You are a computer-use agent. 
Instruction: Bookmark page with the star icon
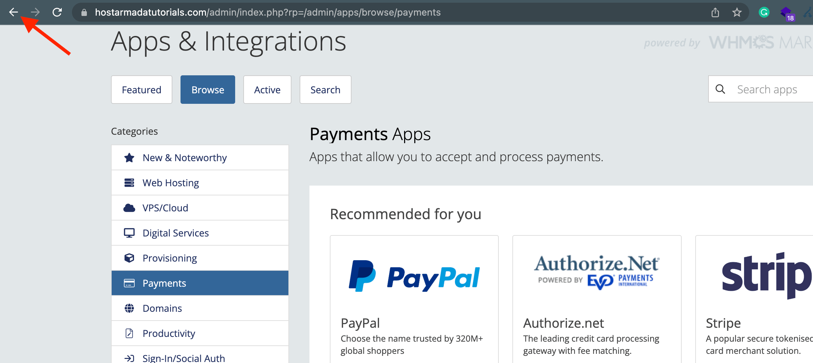pos(737,13)
